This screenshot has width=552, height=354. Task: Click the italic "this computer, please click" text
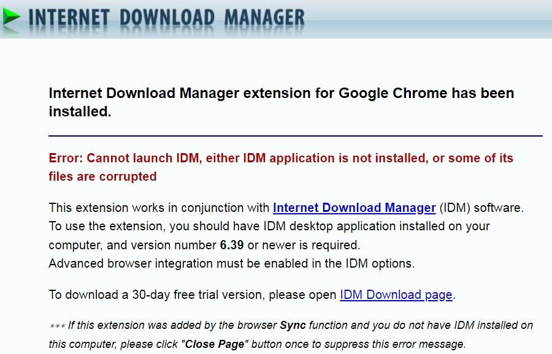point(113,344)
